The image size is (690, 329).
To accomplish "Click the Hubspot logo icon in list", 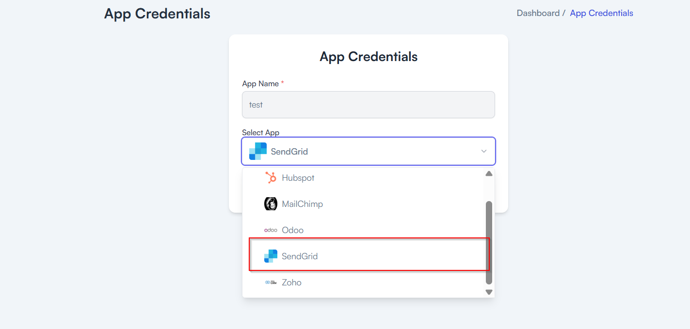I will [271, 178].
